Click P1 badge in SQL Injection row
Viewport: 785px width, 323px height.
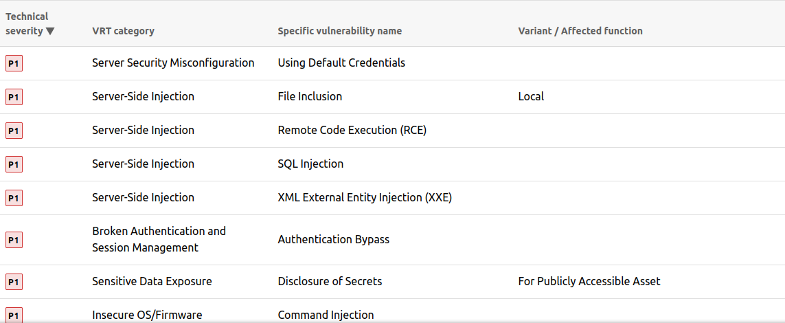pos(14,164)
